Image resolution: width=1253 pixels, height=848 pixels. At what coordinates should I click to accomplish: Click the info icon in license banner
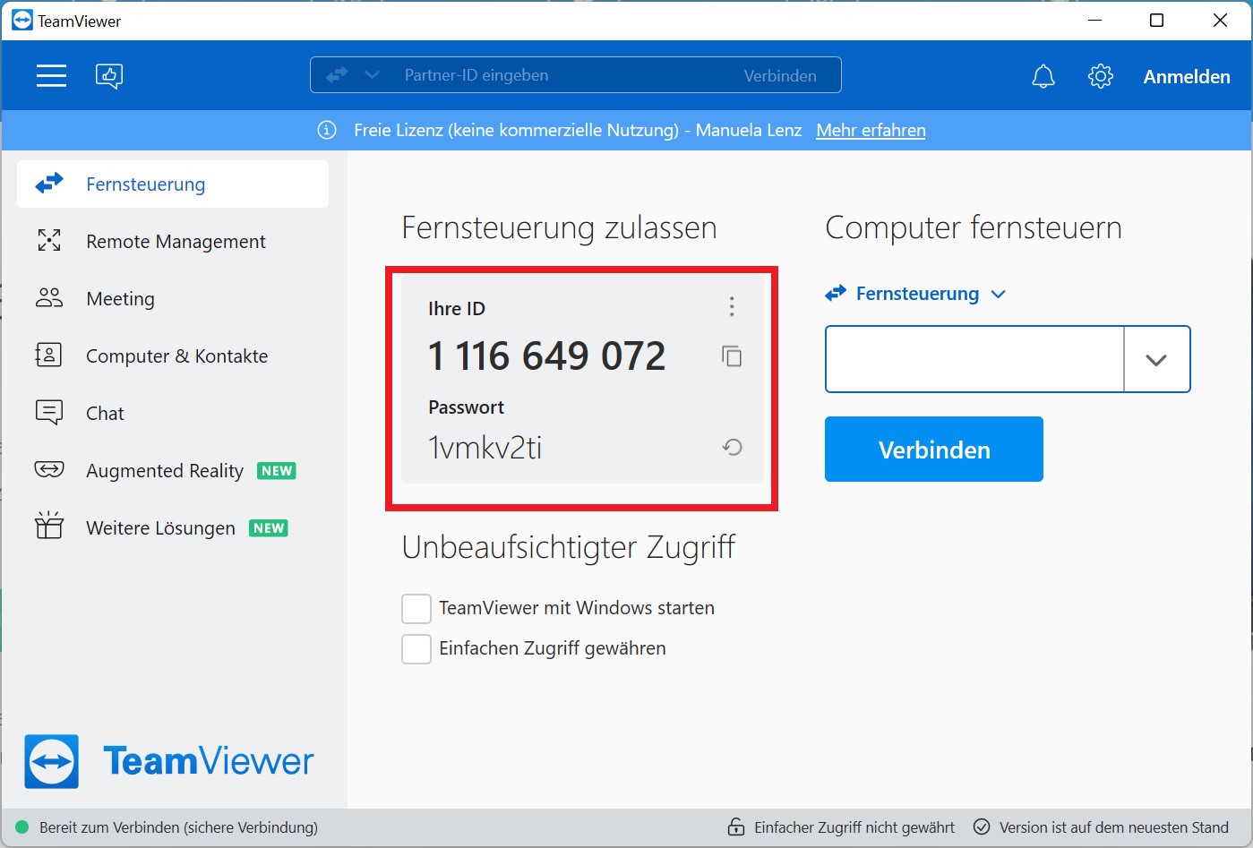pyautogui.click(x=327, y=131)
